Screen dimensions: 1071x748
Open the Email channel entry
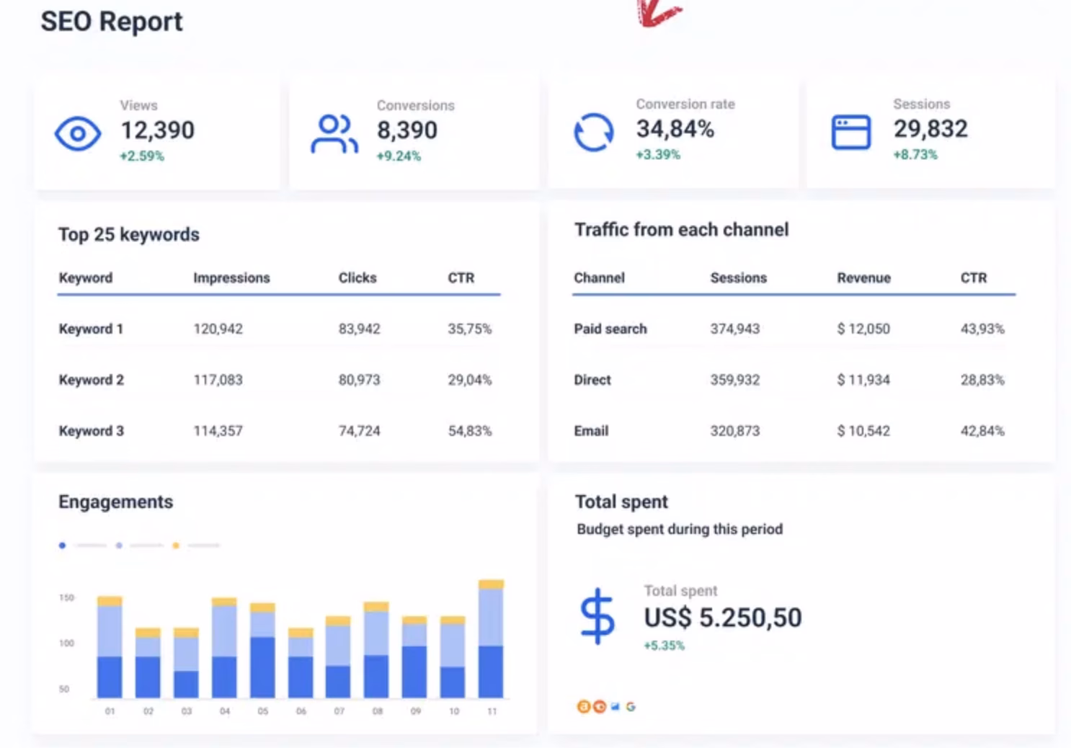click(591, 431)
